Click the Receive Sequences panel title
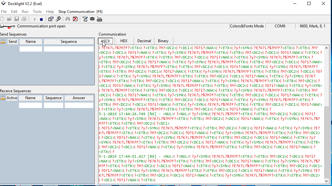The image size is (332, 186). coord(16,91)
